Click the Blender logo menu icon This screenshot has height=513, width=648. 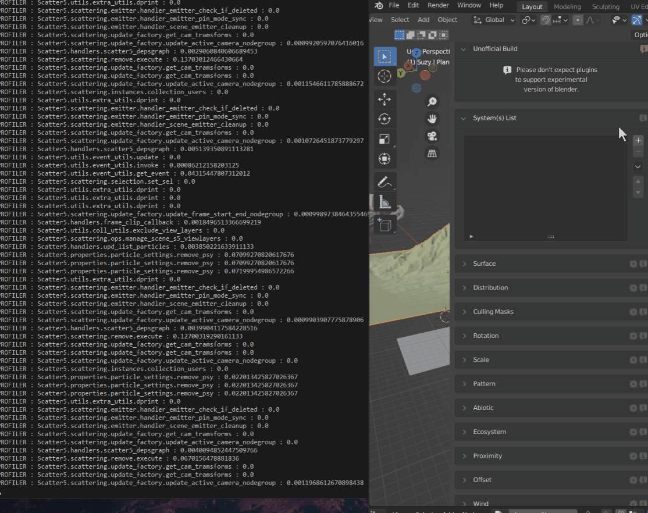click(379, 5)
